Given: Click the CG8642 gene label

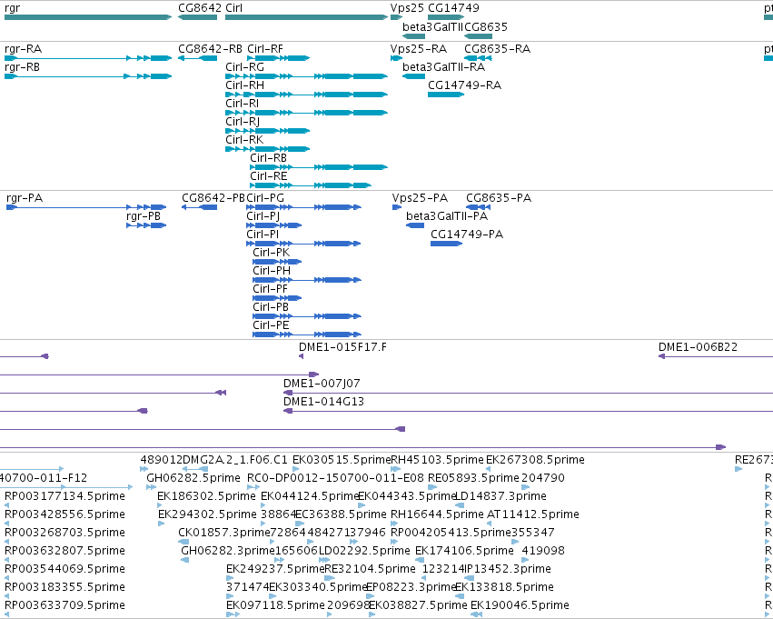Looking at the screenshot, I should pyautogui.click(x=200, y=8).
